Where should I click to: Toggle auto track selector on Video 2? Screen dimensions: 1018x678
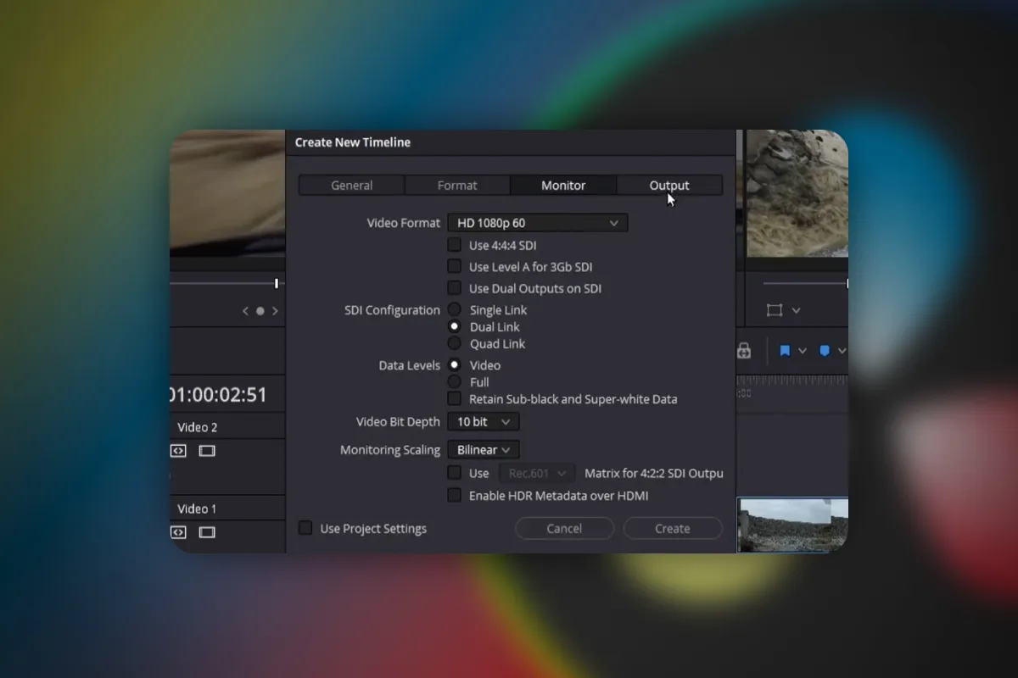178,451
